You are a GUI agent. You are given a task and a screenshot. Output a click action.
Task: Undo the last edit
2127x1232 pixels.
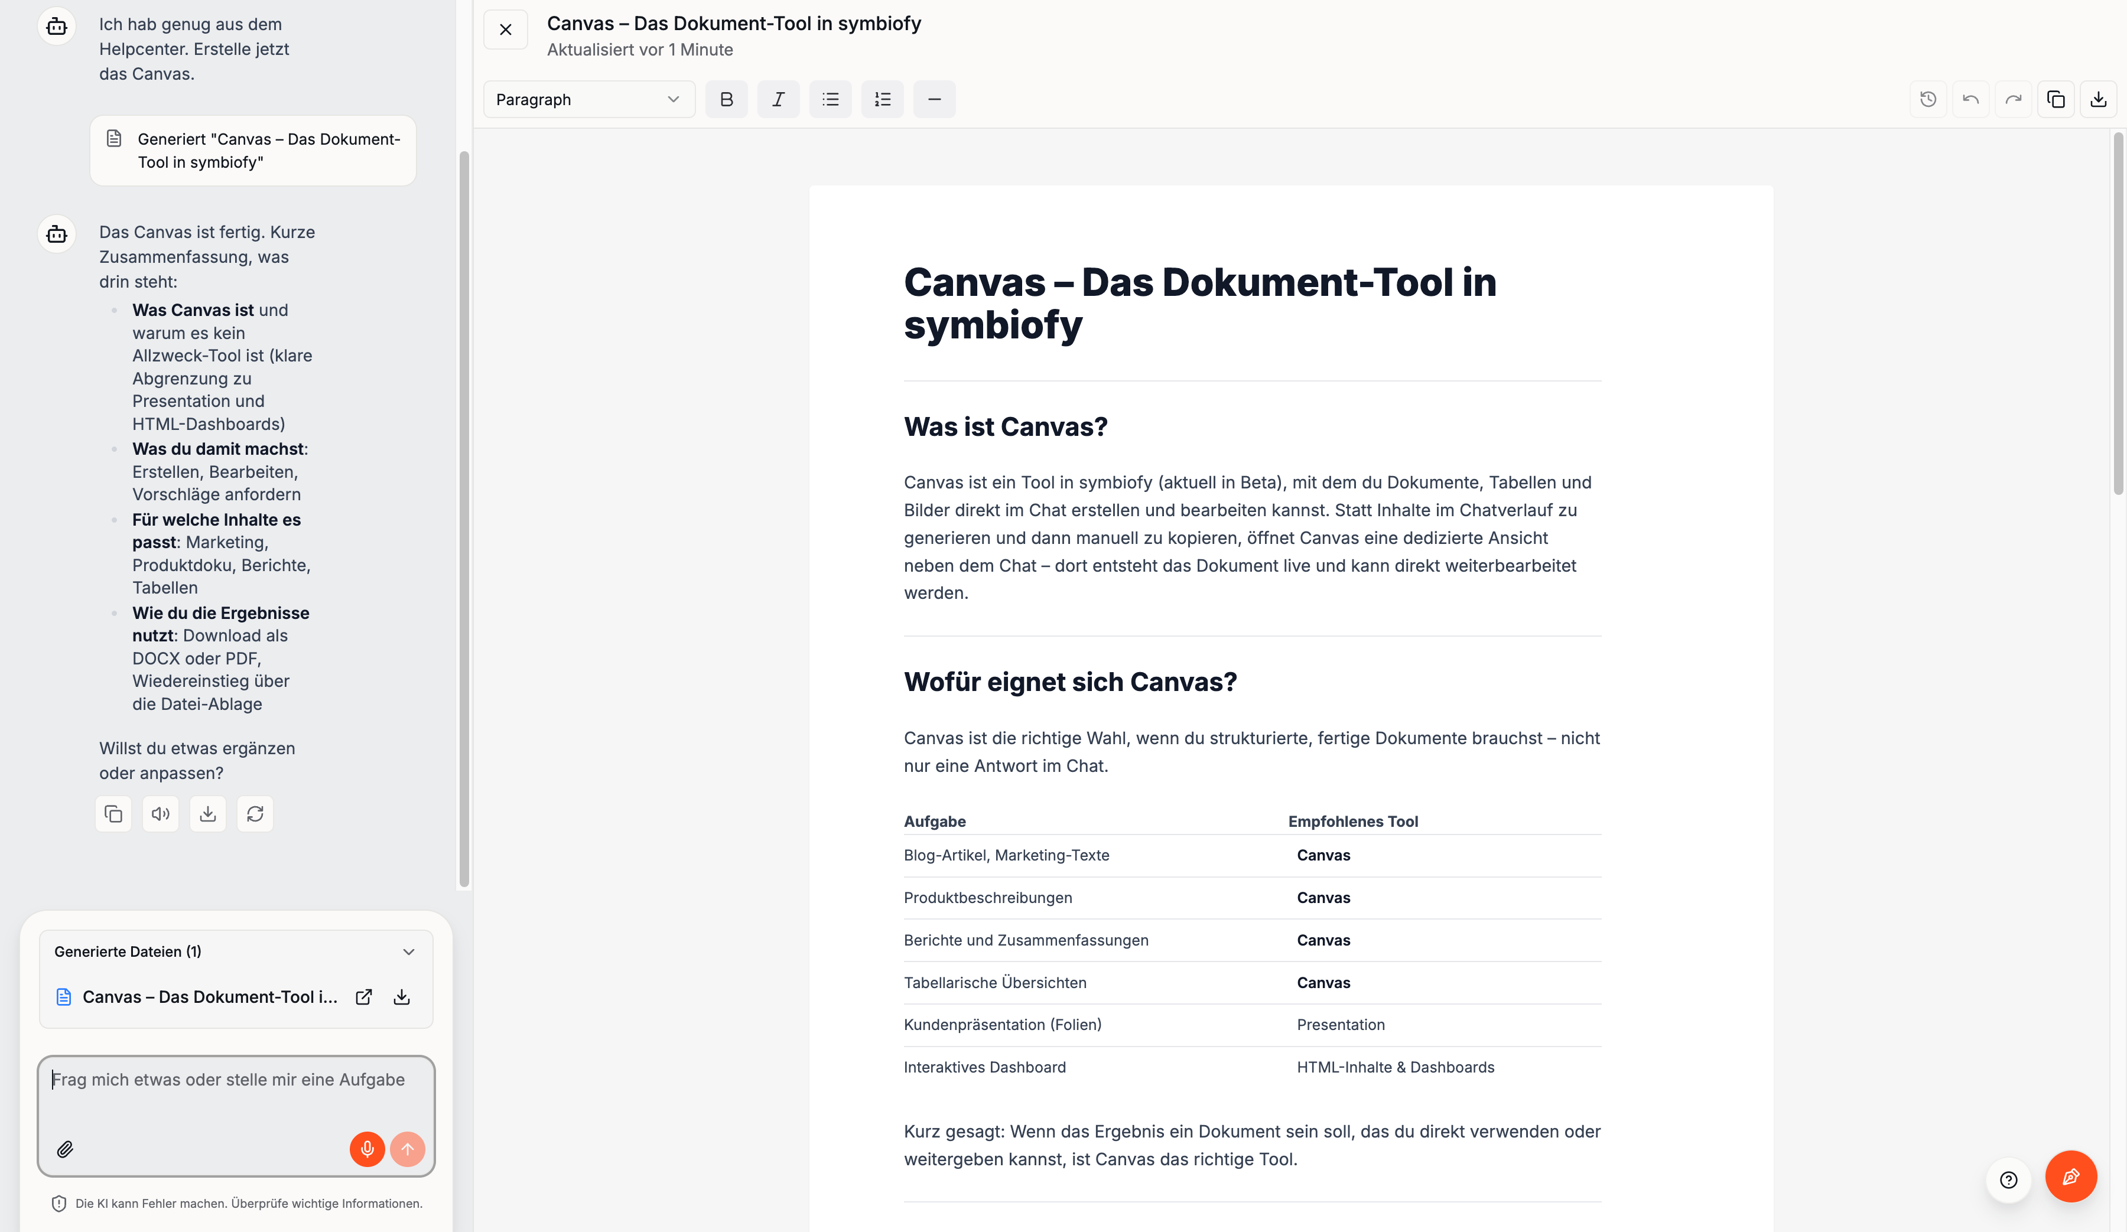[1971, 100]
